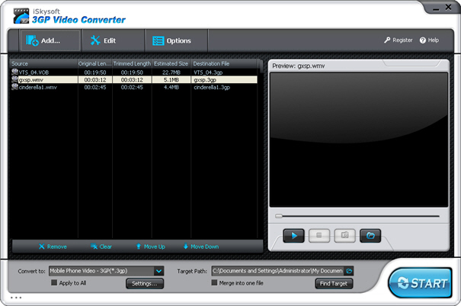Viewport: 461px width, 306px height.
Task: Click the video icon beside VTS_04.VOB
Action: coord(14,72)
